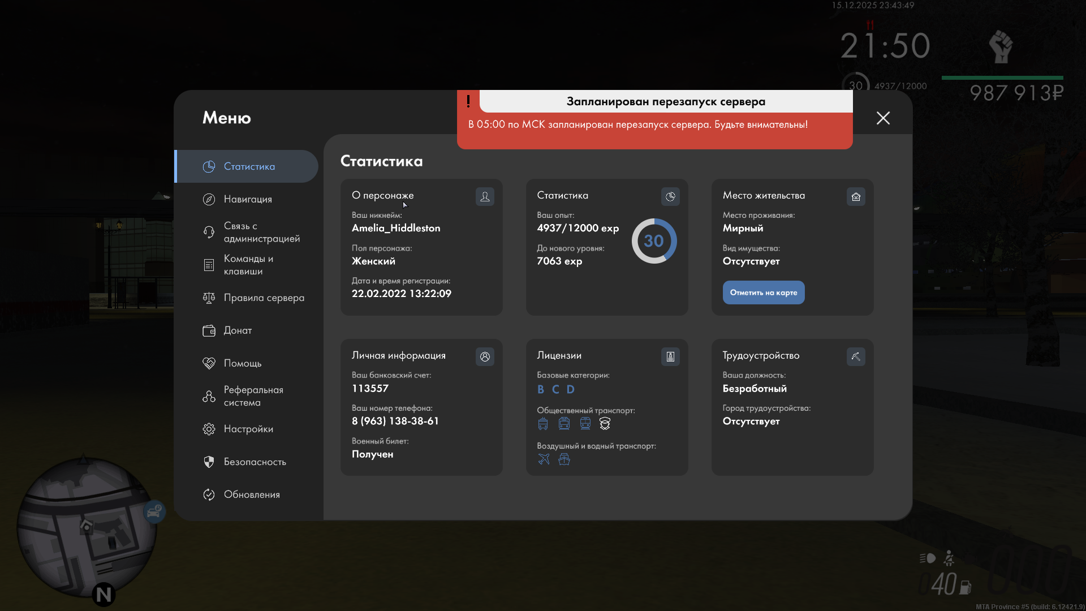Screen dimensions: 1086x611
Task: Click the boat license icon
Action: click(x=564, y=459)
